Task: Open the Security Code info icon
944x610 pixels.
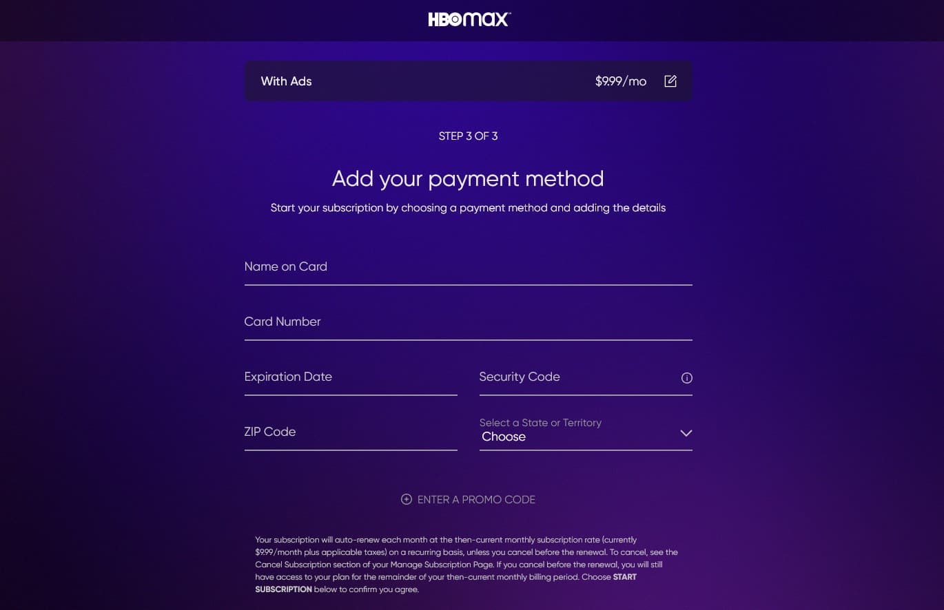Action: [x=686, y=377]
